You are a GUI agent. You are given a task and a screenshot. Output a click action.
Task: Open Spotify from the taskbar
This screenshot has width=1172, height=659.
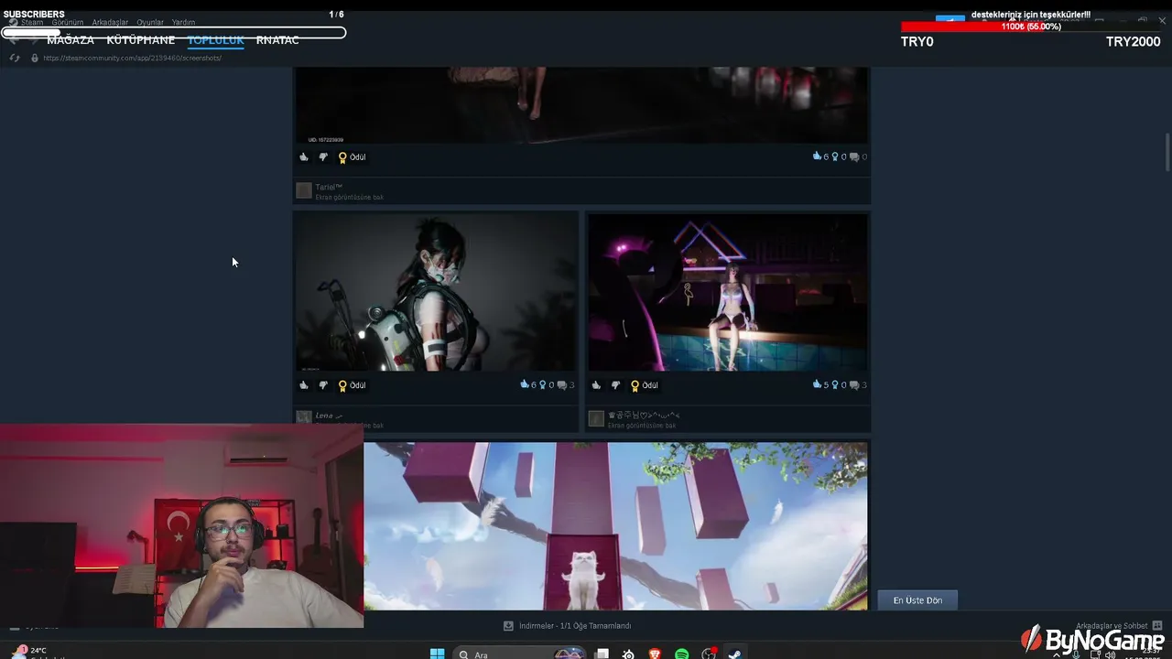tap(681, 654)
